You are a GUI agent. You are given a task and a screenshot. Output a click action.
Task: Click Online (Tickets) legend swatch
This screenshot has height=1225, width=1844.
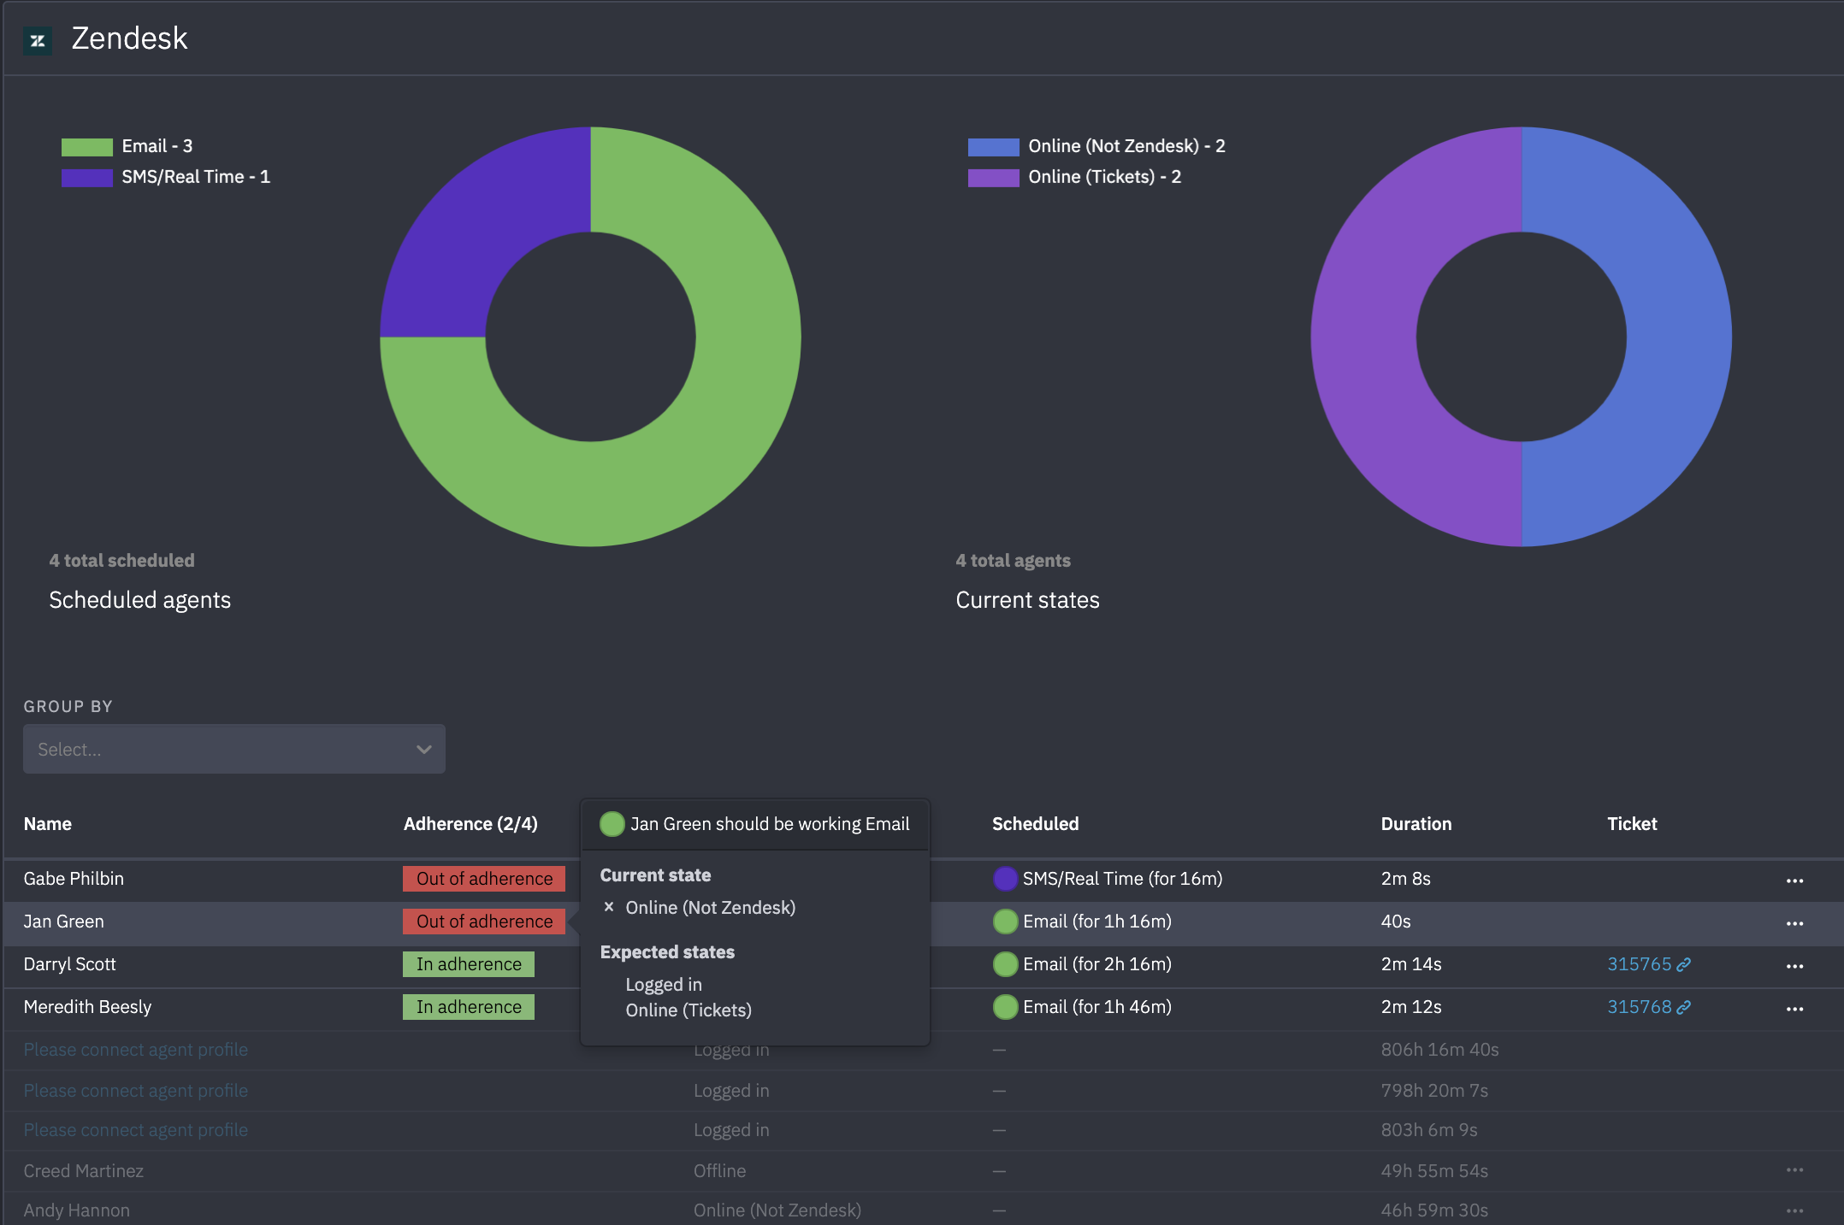[993, 178]
